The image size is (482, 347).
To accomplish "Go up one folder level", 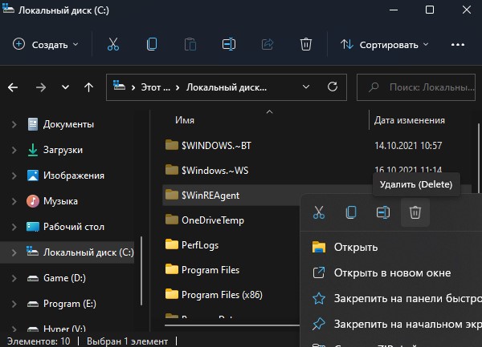I will pyautogui.click(x=89, y=87).
